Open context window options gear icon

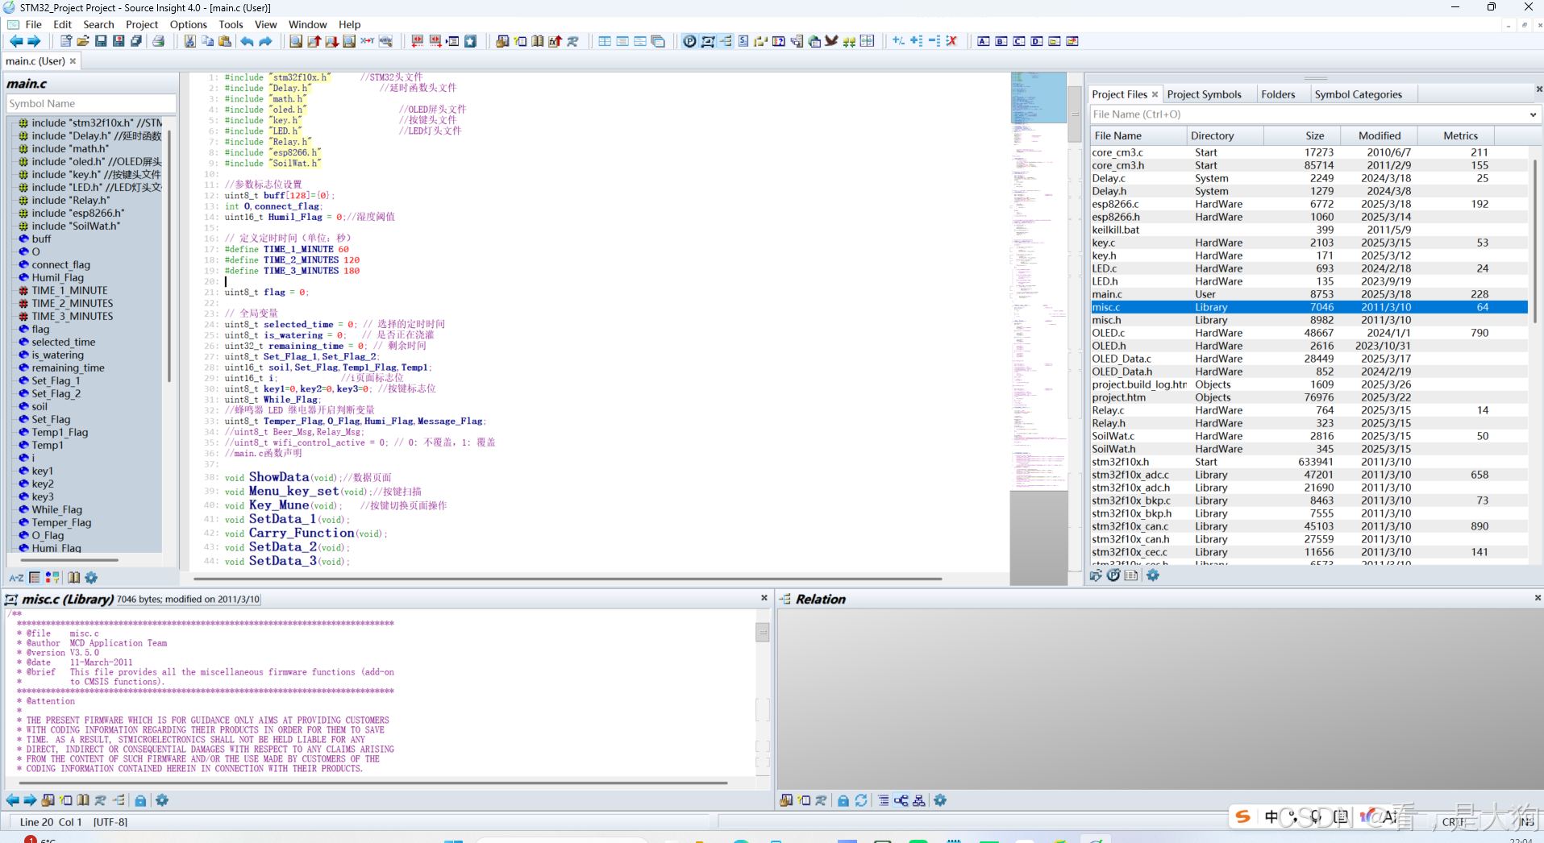coord(162,800)
